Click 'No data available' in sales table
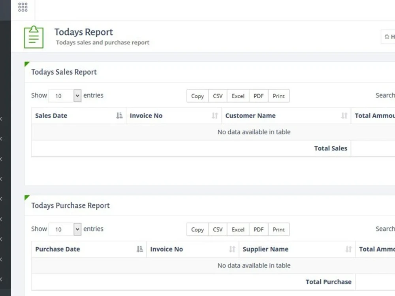Viewport: 395px width, 296px height. (254, 132)
